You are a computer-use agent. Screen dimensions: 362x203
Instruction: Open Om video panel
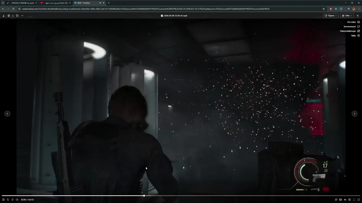tap(354, 22)
